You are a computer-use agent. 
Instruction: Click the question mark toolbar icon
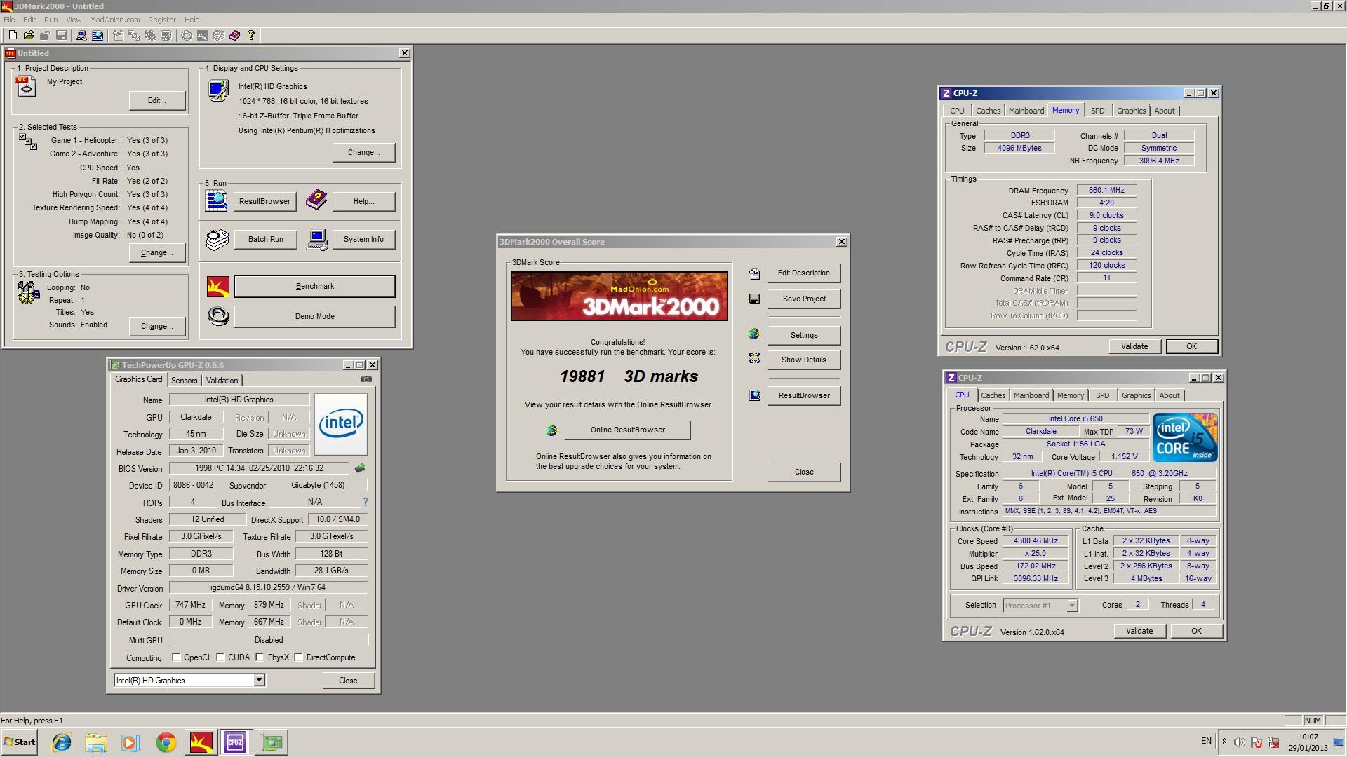[251, 35]
